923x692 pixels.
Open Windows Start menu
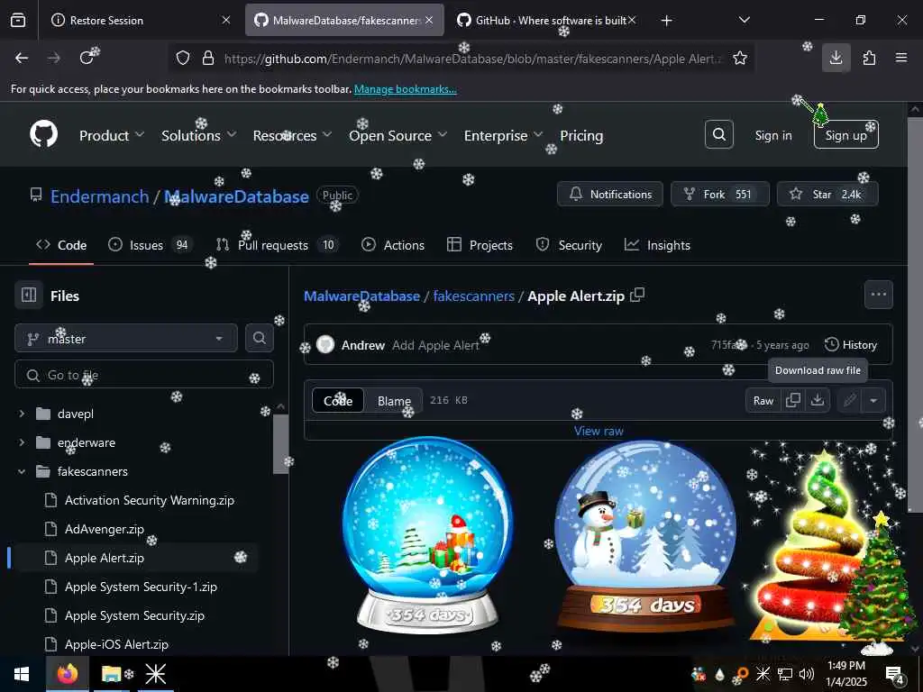point(23,674)
